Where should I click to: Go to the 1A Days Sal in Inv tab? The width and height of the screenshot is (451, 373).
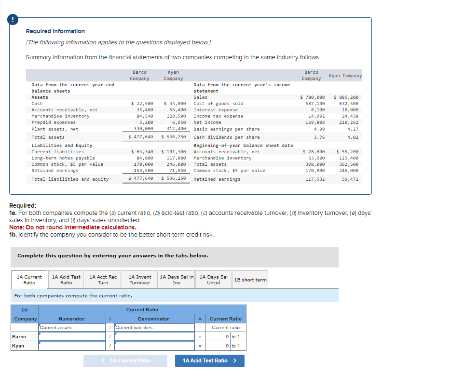coord(177,280)
